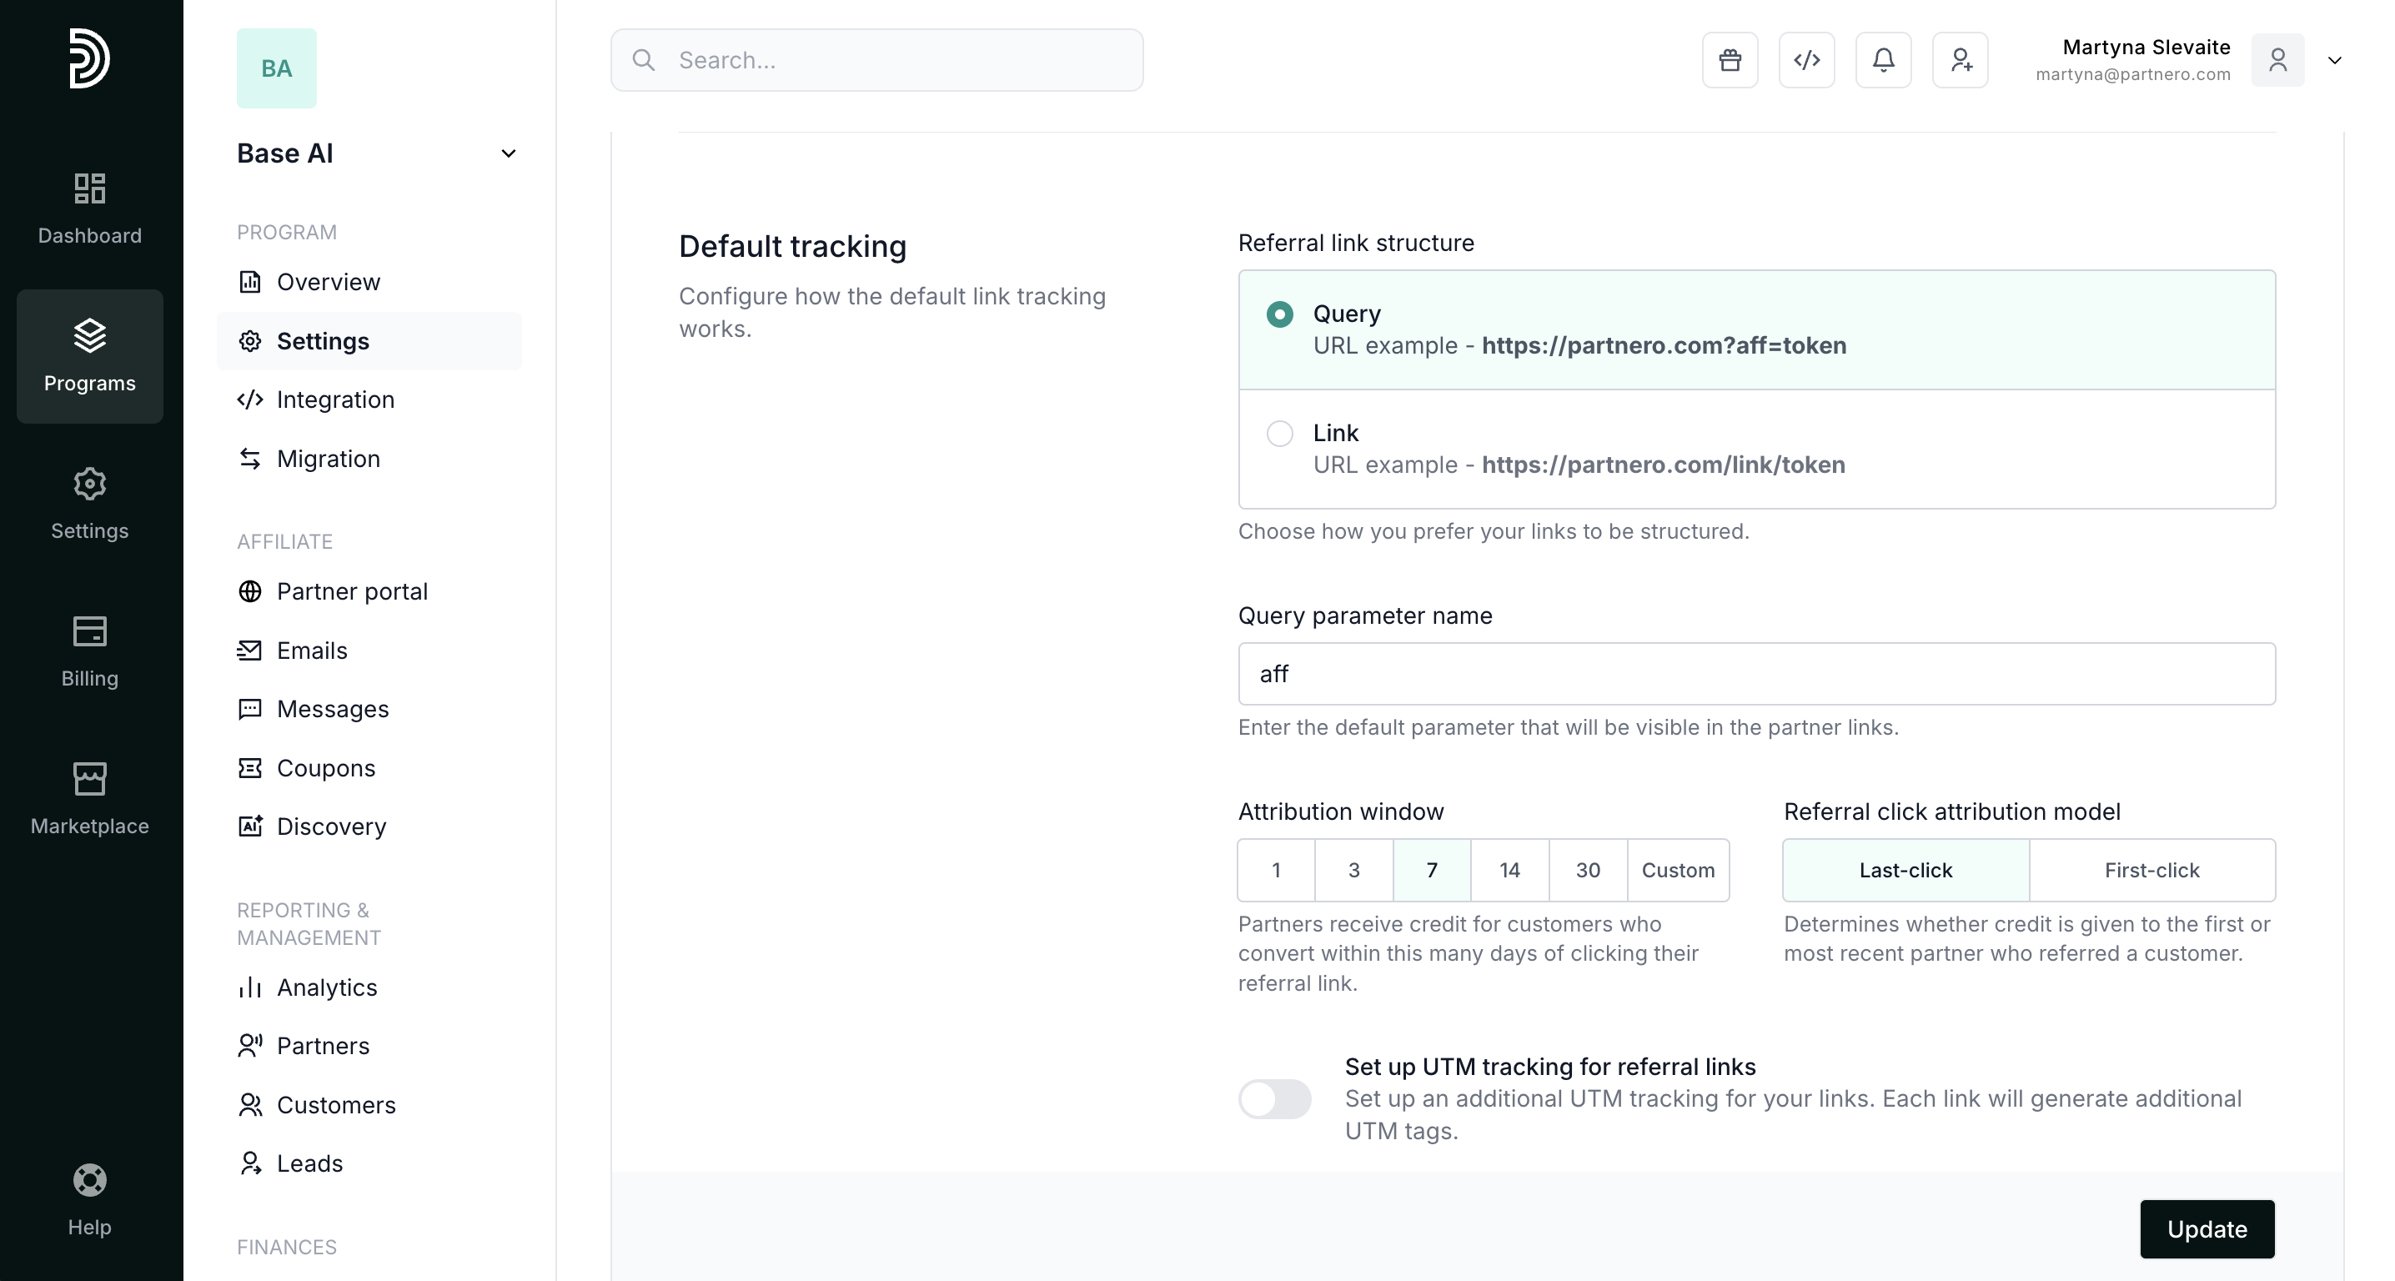Select the Link structure radio option
The height and width of the screenshot is (1281, 2395).
pos(1279,433)
